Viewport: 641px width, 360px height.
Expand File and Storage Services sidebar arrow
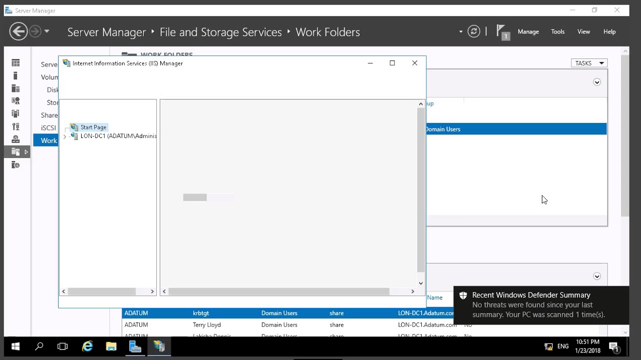pos(26,152)
